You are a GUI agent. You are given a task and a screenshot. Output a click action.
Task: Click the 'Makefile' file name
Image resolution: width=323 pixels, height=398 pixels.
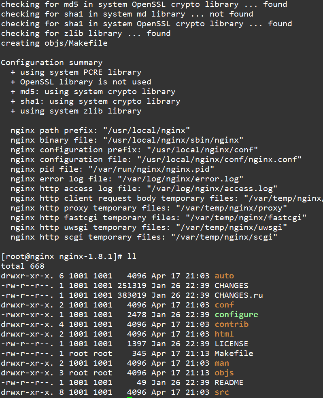[x=234, y=354]
